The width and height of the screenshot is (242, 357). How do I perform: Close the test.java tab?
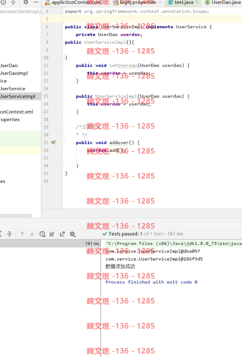197,2
